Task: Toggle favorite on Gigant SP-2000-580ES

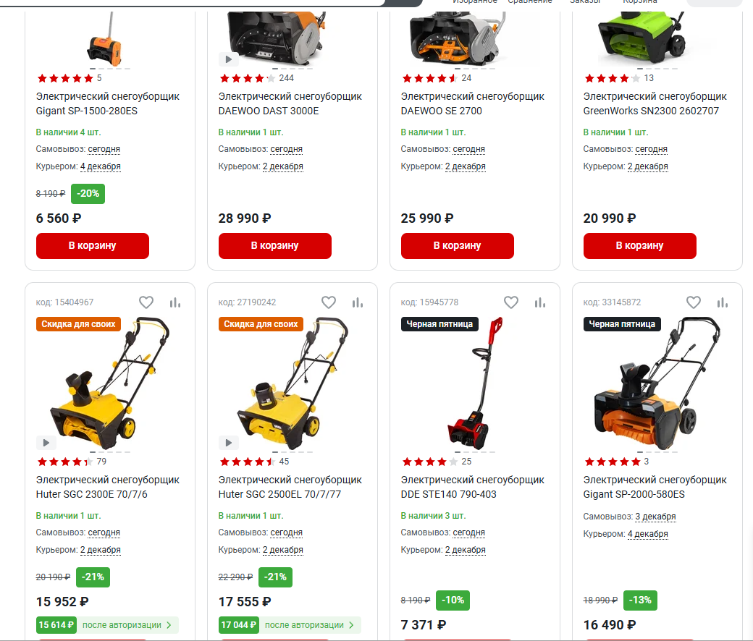Action: click(x=694, y=302)
